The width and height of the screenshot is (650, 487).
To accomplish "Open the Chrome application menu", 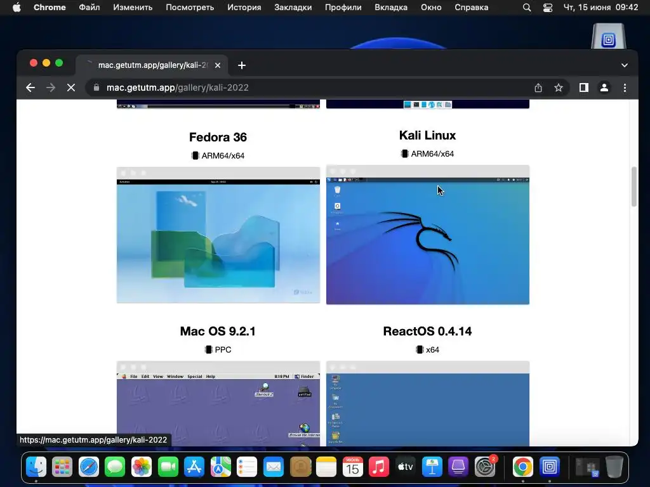I will 50,8.
